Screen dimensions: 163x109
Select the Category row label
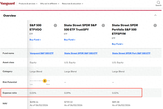[7, 71]
